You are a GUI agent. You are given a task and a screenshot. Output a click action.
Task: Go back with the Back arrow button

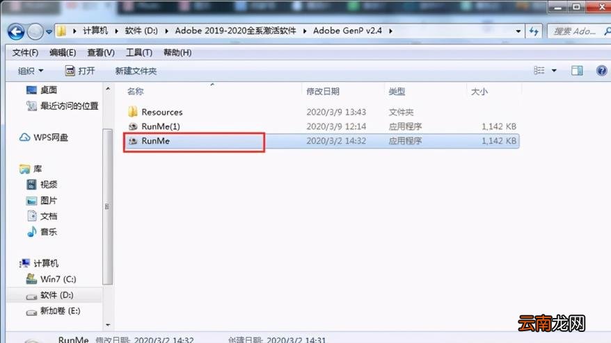coord(16,31)
